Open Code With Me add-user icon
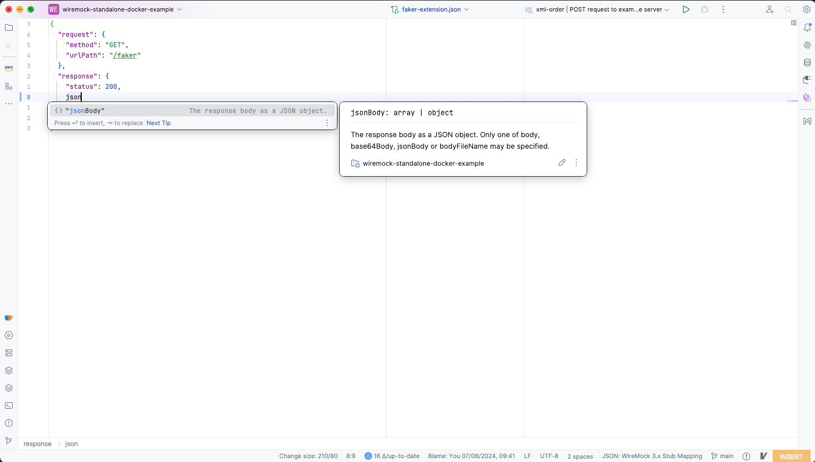815x462 pixels. [x=770, y=9]
